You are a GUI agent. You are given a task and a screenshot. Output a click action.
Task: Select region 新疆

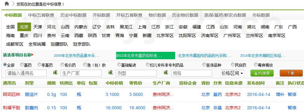coord(147,36)
